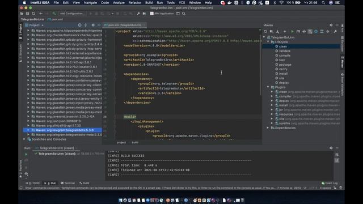Expand Dependencies node in Maven tree
The image size is (363, 204).
point(268,128)
